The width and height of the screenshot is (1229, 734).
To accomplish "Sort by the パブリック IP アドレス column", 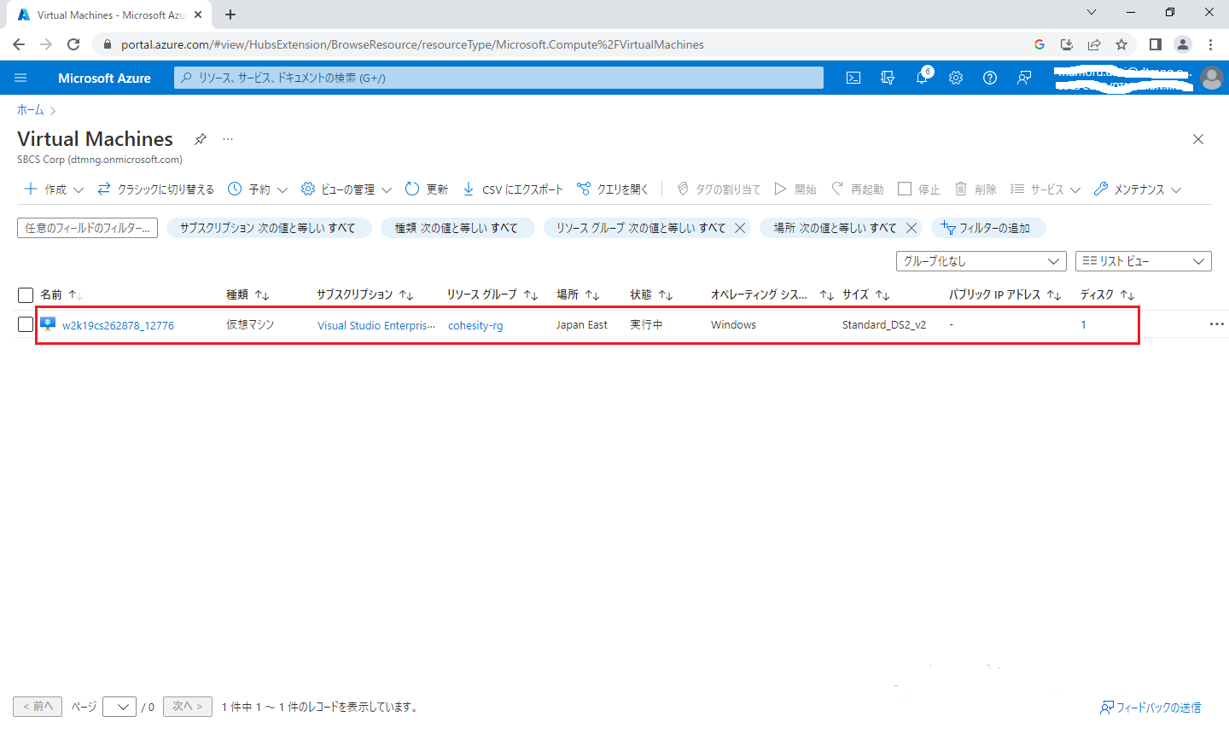I will [1005, 294].
